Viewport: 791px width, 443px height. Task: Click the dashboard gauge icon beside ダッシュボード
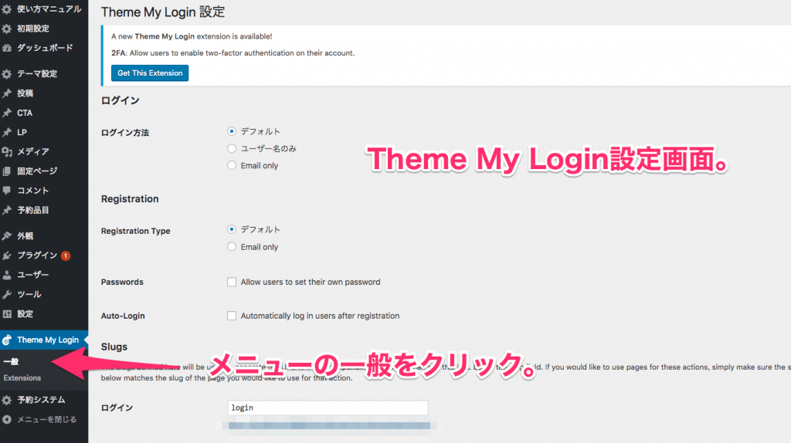pyautogui.click(x=6, y=48)
